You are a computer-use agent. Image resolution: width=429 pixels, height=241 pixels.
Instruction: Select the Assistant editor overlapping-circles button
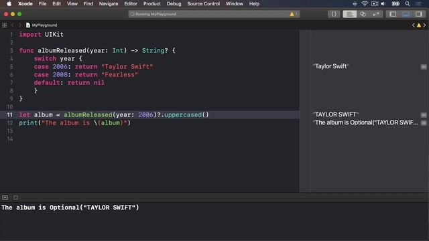363,14
